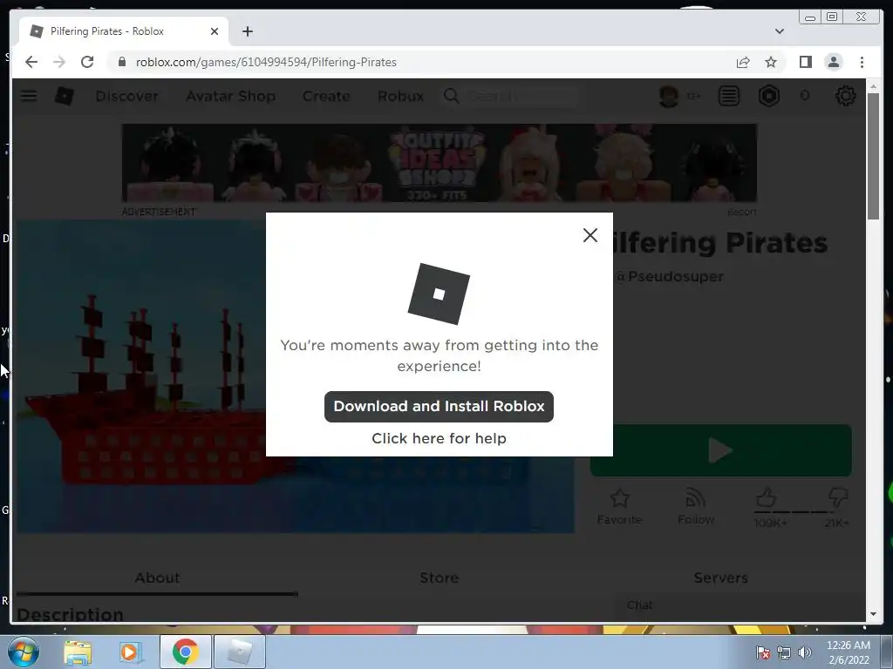Click the Roblox home logo
Image resolution: width=893 pixels, height=669 pixels.
pyautogui.click(x=64, y=96)
